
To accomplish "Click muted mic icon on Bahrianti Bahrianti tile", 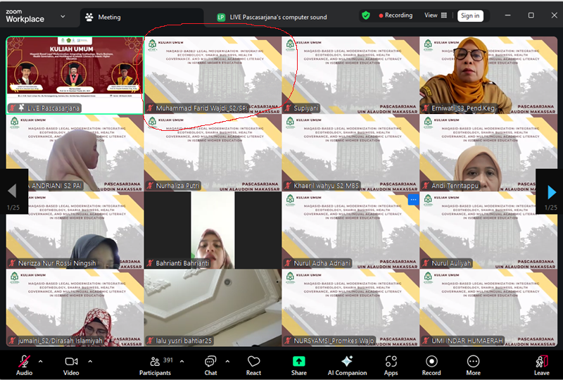I will coord(150,263).
